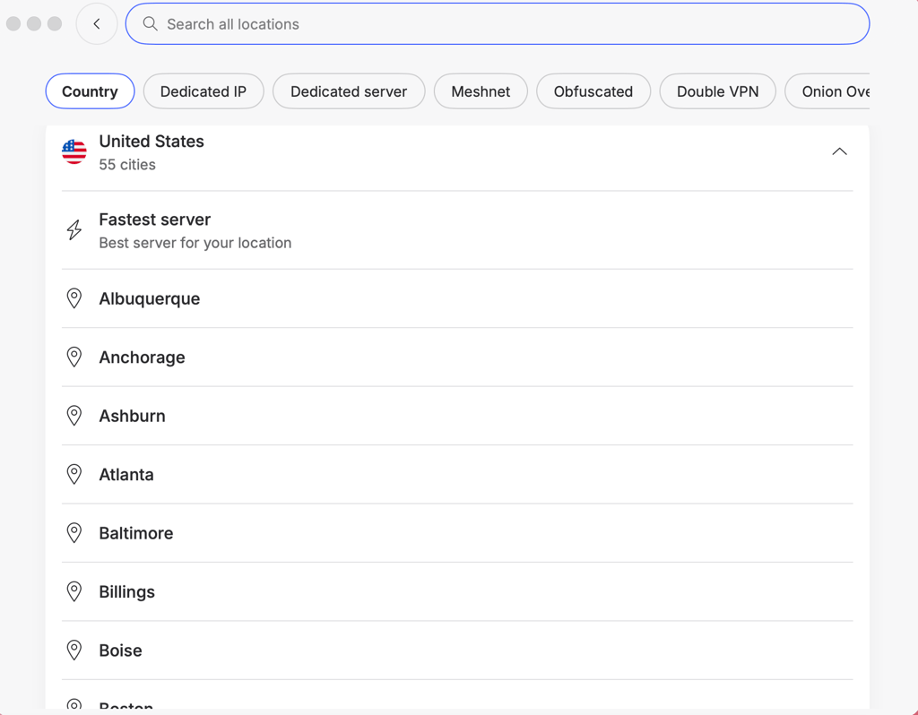Viewport: 918px width, 715px height.
Task: Choose Anchorage from the city list
Action: (x=457, y=357)
